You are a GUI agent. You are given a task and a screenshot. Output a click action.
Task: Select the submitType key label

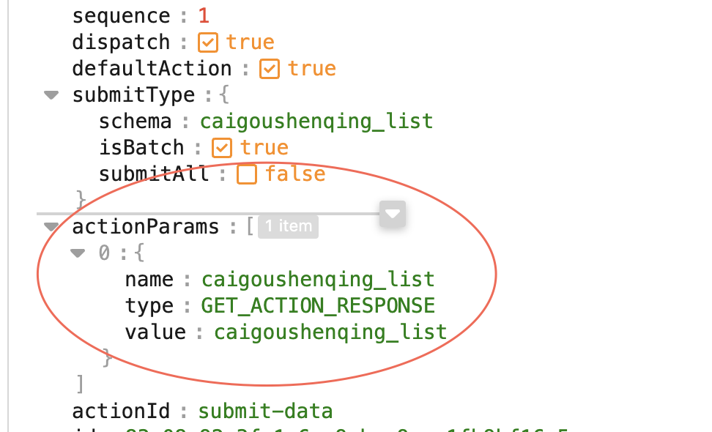tap(133, 96)
